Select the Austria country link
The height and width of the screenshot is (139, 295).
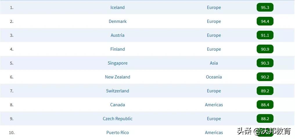coord(118,35)
